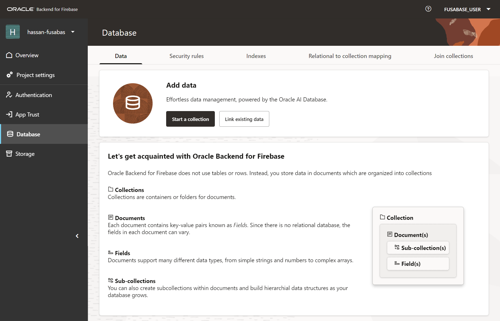This screenshot has width=500, height=321.
Task: Click the Field(s) box in diagram
Action: (418, 264)
